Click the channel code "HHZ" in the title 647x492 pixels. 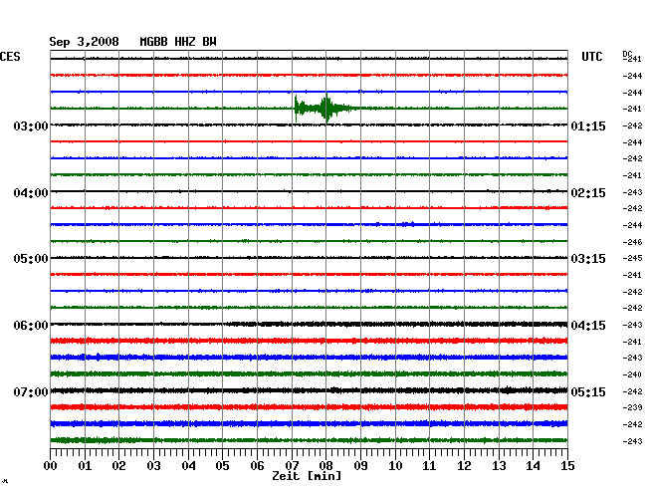(x=185, y=42)
